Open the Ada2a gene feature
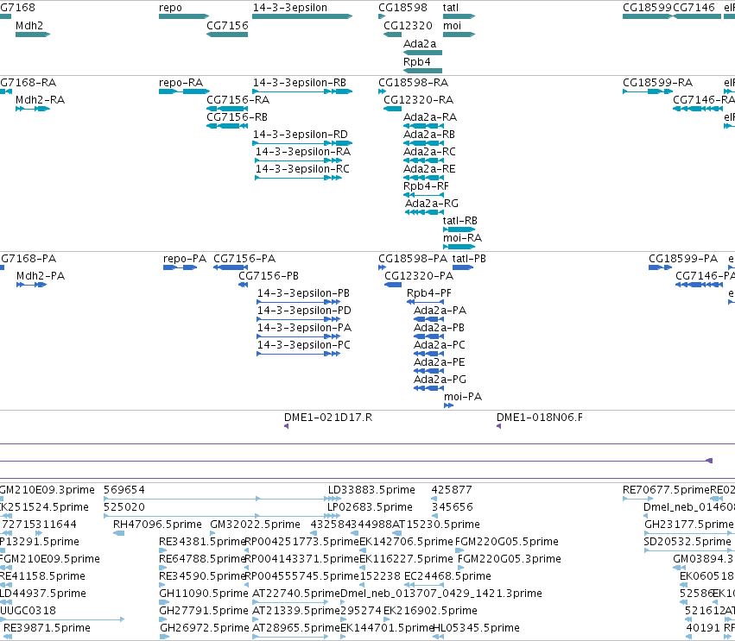 coord(422,53)
